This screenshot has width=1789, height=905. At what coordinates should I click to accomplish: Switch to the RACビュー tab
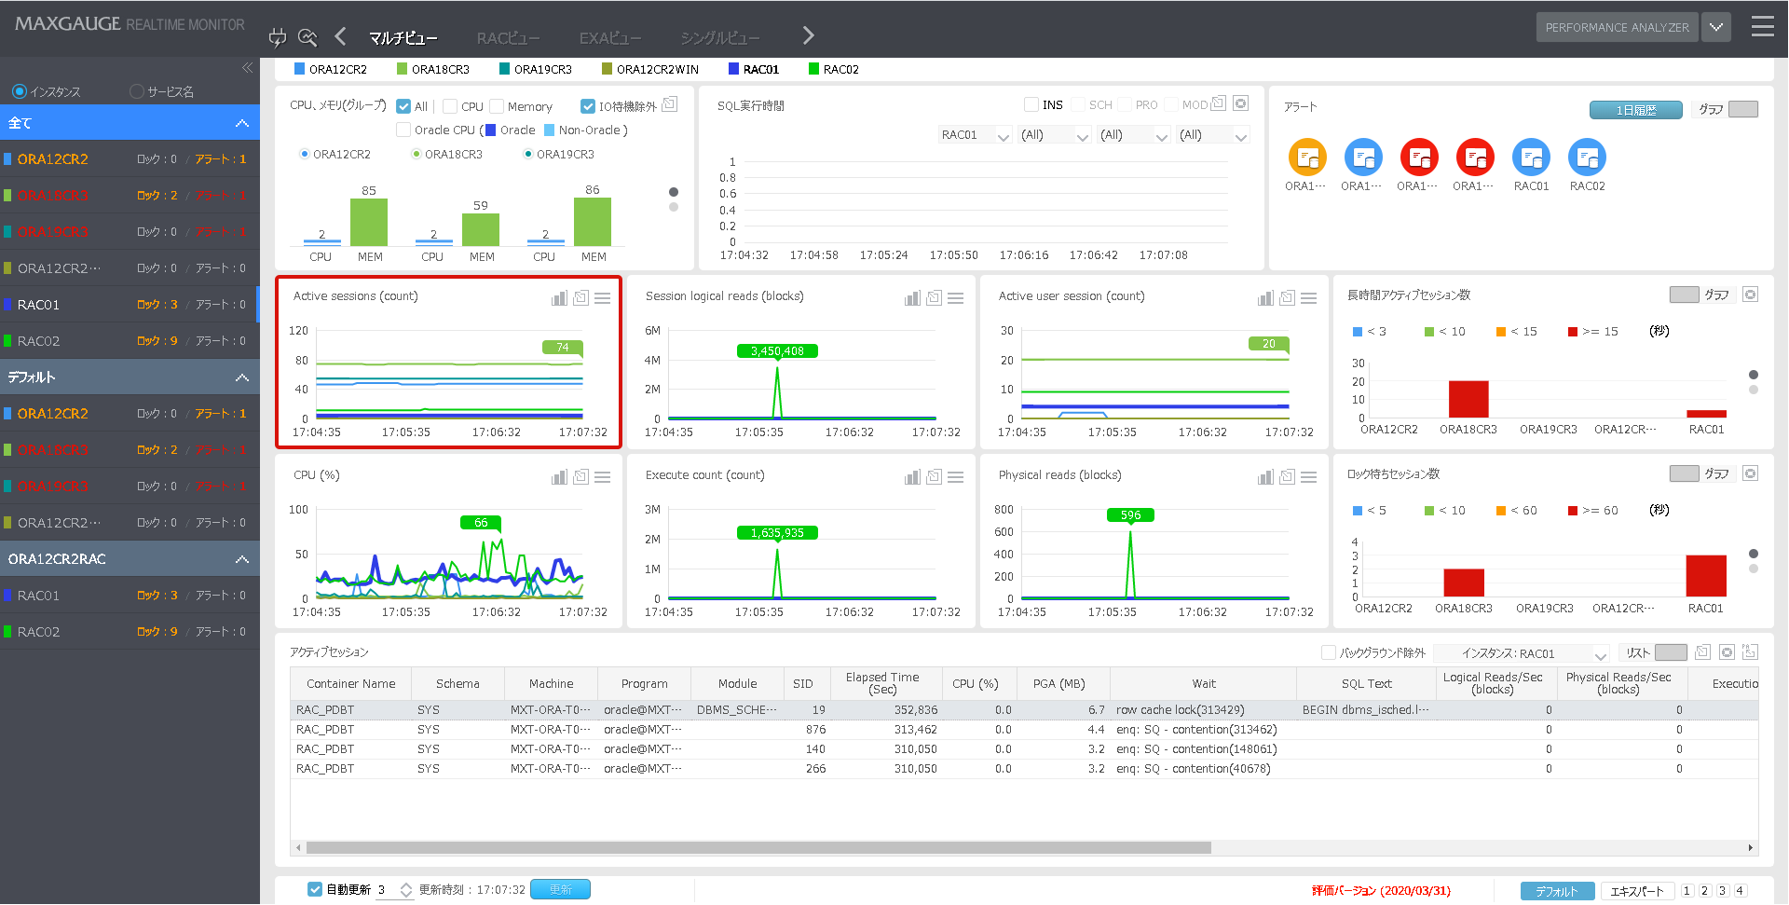click(x=508, y=38)
